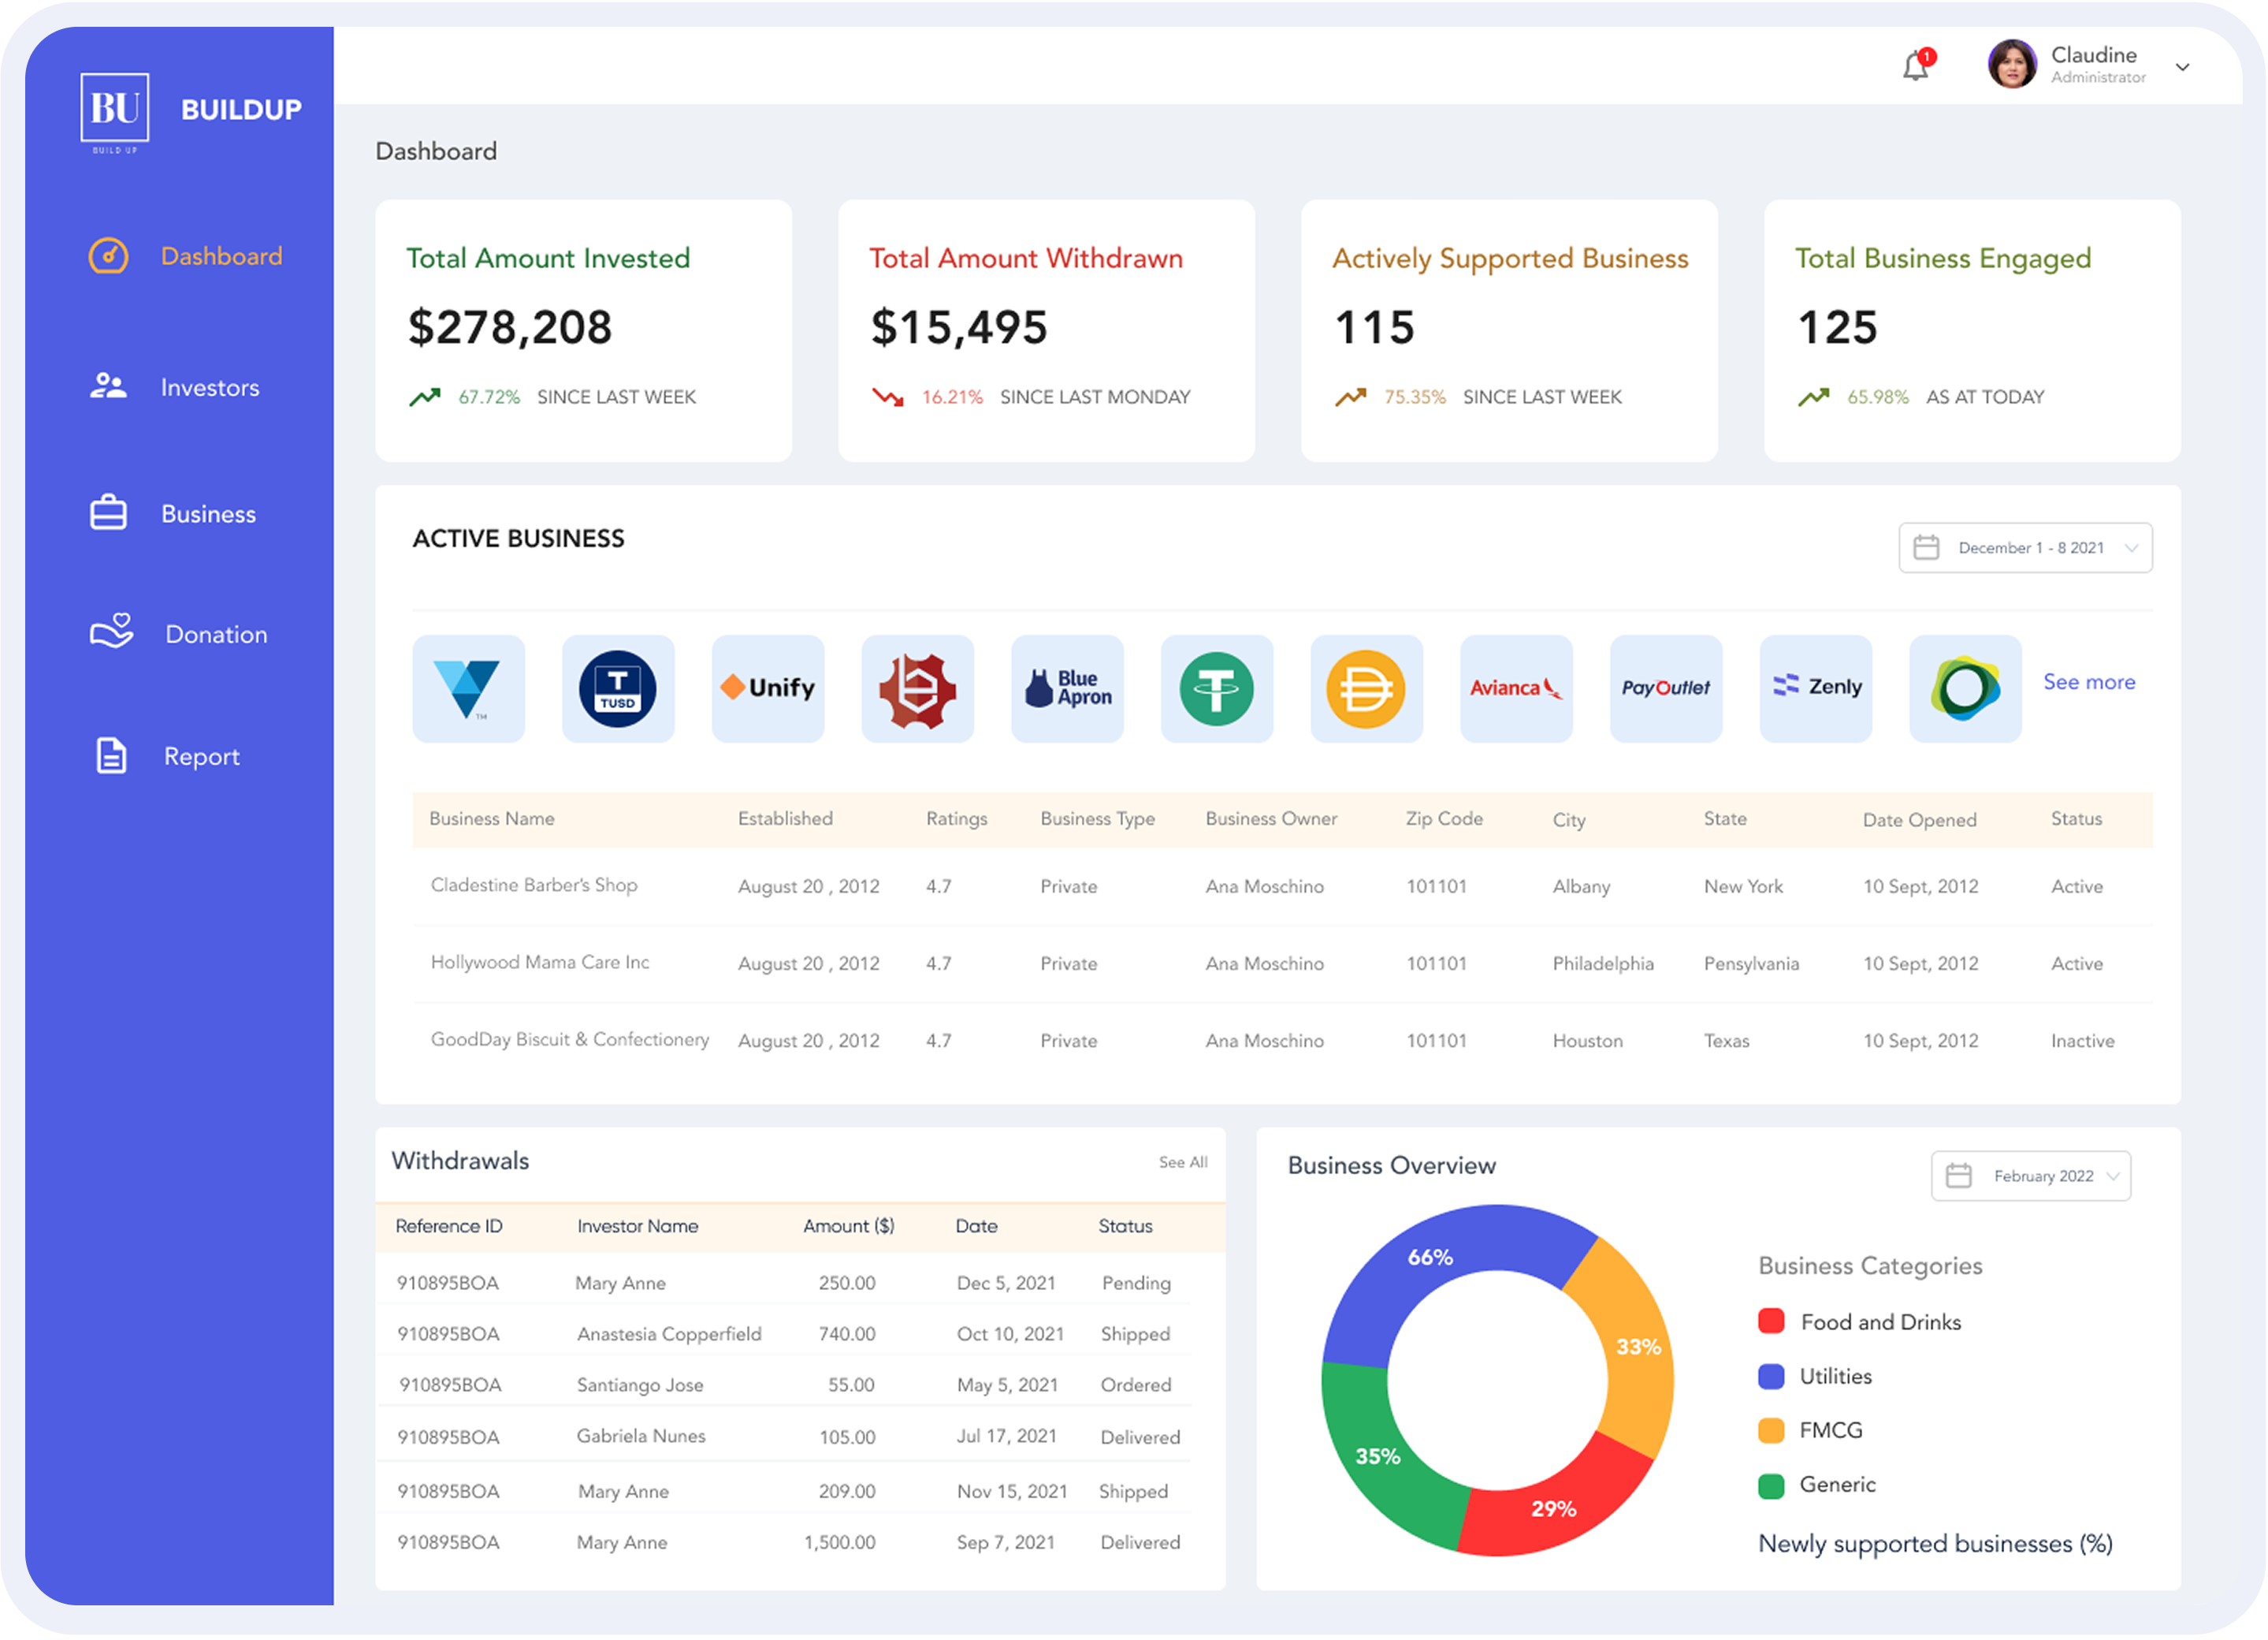The width and height of the screenshot is (2268, 1640).
Task: Open the notification bell
Action: click(x=1917, y=66)
